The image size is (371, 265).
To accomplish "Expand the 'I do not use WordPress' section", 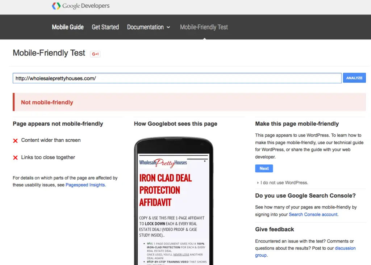I will (283, 183).
